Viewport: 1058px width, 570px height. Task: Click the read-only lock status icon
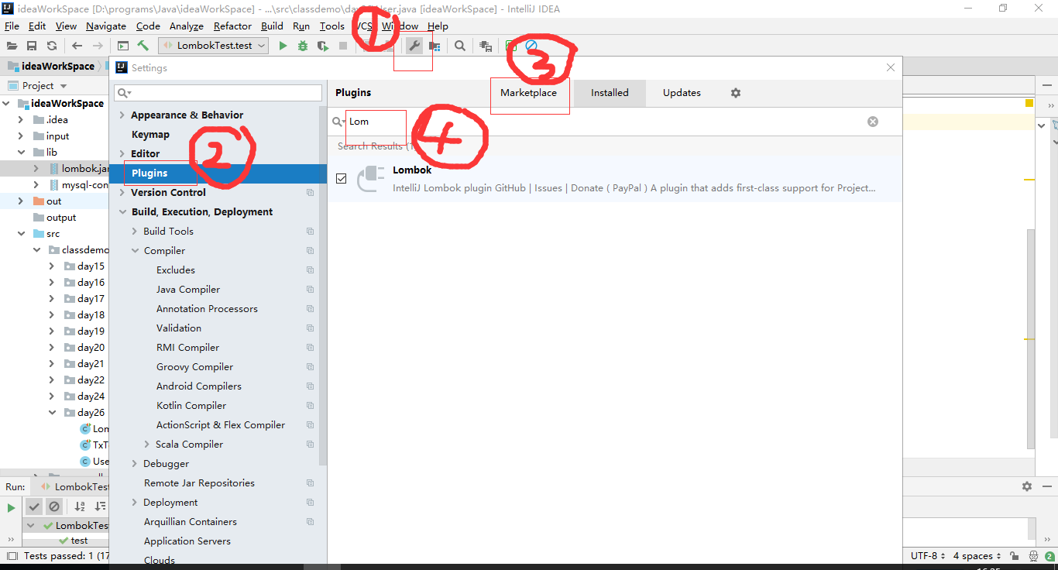[1014, 556]
